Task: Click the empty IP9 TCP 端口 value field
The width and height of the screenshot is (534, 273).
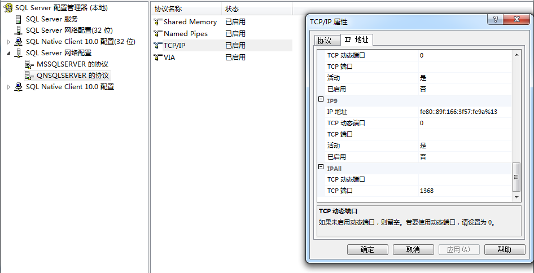Action: pyautogui.click(x=465, y=134)
